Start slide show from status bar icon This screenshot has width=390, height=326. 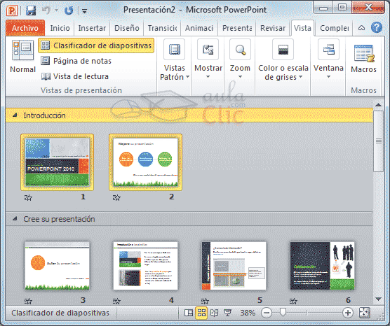pyautogui.click(x=227, y=313)
